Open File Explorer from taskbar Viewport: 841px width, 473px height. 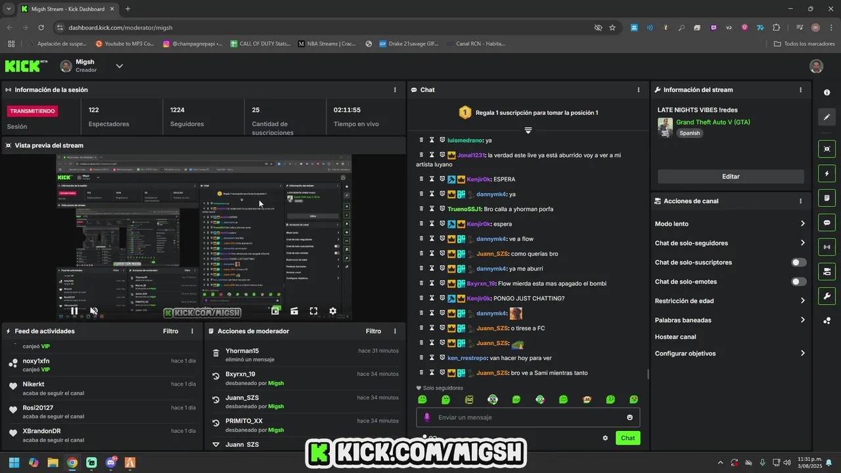click(53, 462)
